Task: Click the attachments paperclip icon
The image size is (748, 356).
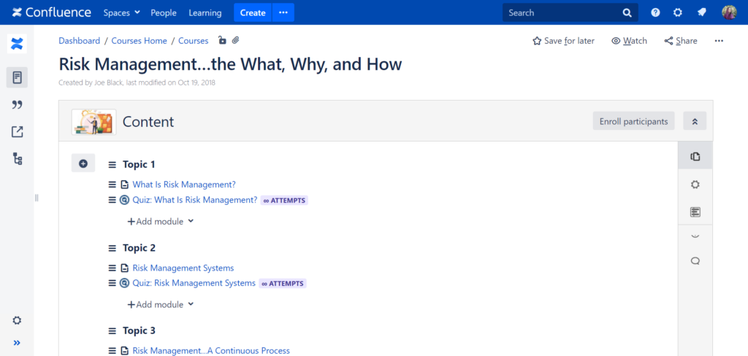Action: point(235,41)
